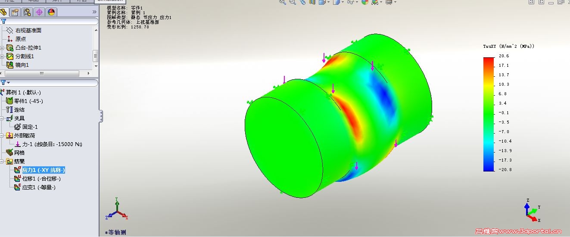Select the 凸台-拉伸1 feature
Viewport: 570px width, 237px height.
pos(28,47)
